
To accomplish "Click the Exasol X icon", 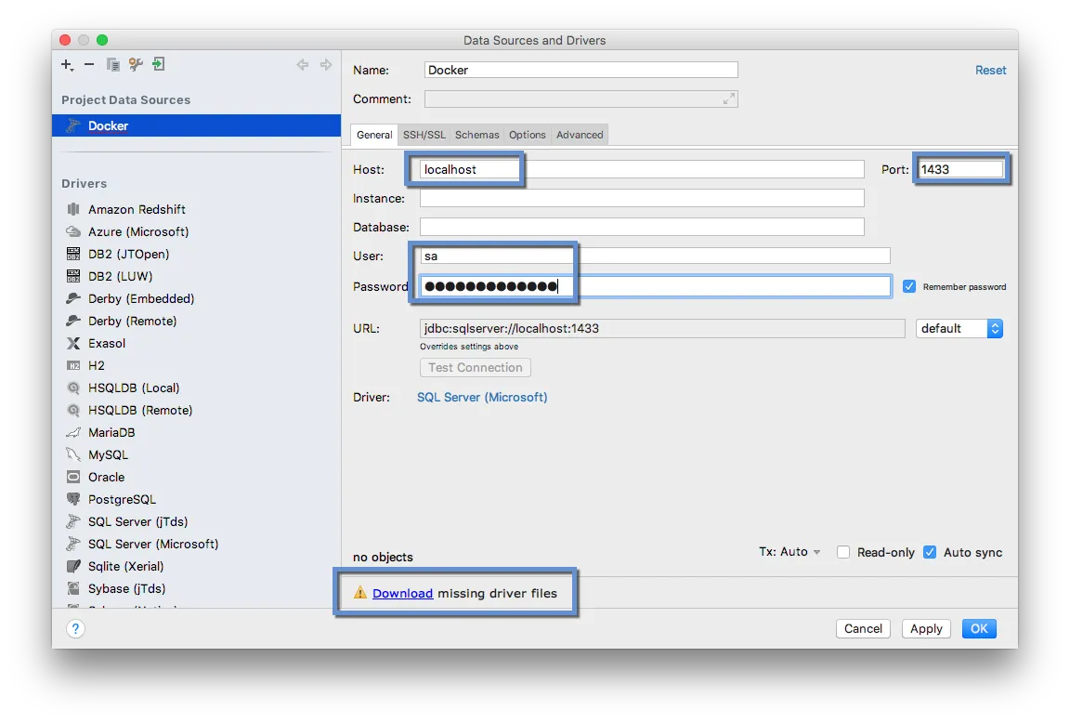I will (x=73, y=343).
